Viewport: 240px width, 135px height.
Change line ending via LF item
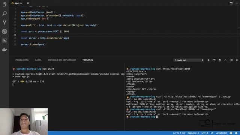(x=212, y=133)
